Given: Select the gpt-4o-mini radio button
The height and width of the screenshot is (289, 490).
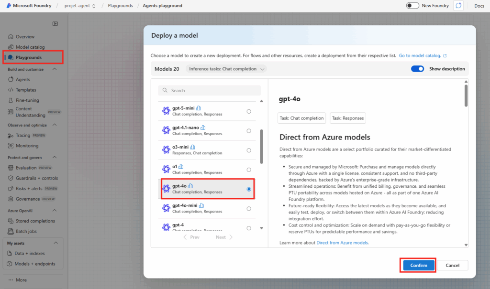Looking at the screenshot, I should (248, 209).
